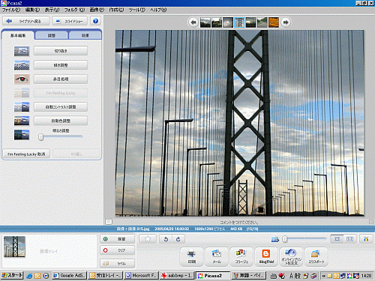Image resolution: width=375 pixels, height=281 pixels.
Task: Click the auto contrast preview icon
Action: click(x=22, y=107)
